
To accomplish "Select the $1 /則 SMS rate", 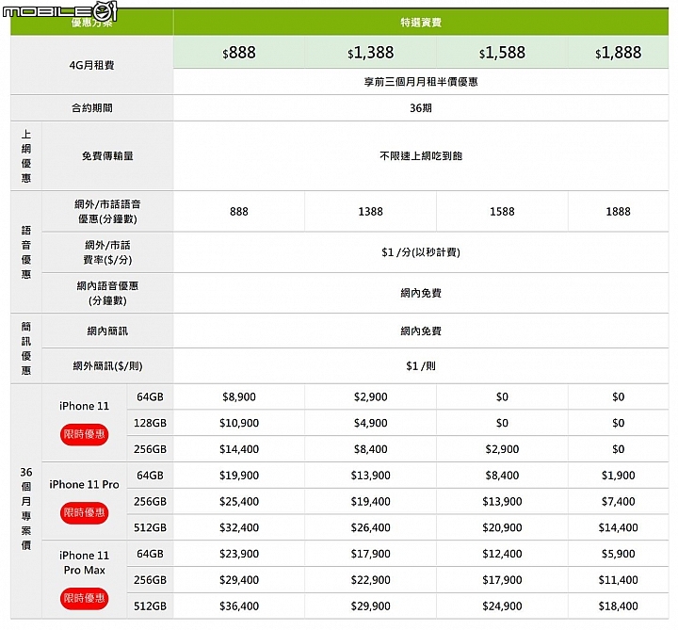I will pyautogui.click(x=421, y=366).
